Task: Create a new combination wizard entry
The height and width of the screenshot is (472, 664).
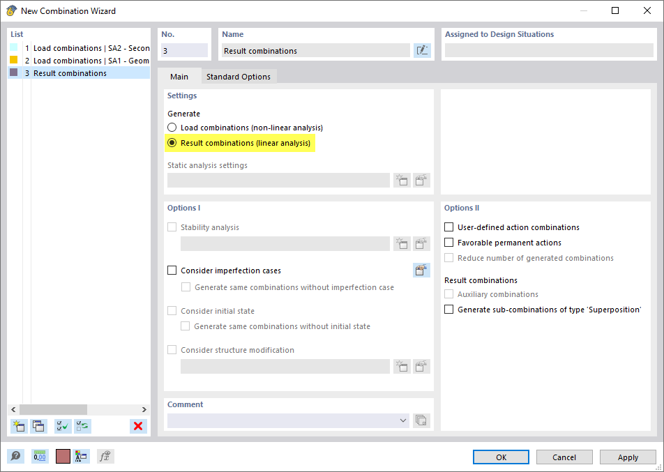Action: click(x=19, y=426)
